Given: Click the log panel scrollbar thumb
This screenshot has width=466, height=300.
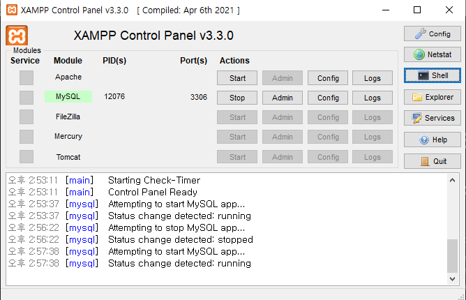Looking at the screenshot, I should click(x=452, y=256).
